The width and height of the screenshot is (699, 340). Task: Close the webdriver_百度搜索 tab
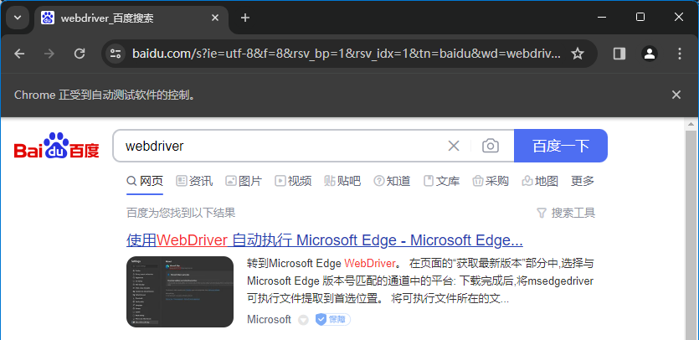pos(215,18)
